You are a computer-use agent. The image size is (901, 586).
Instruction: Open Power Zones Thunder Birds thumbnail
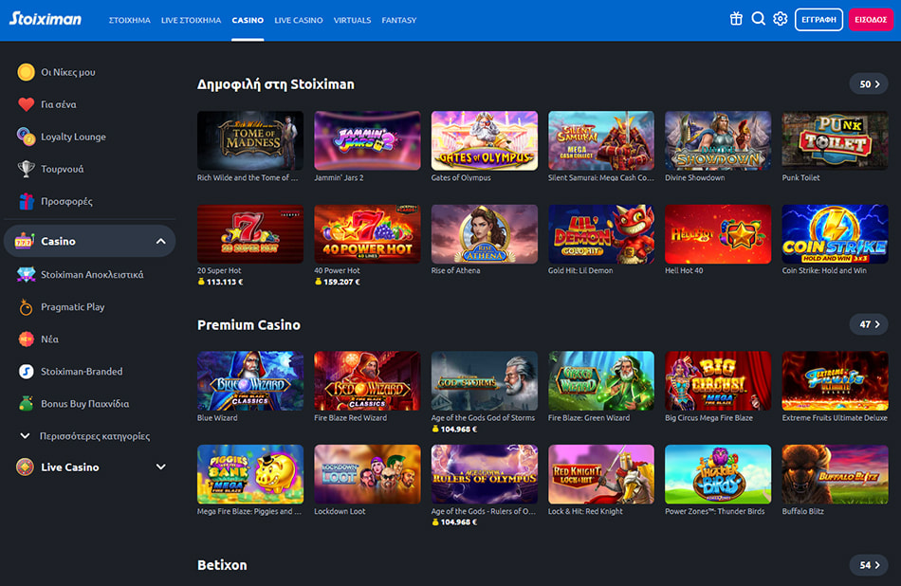click(x=718, y=474)
